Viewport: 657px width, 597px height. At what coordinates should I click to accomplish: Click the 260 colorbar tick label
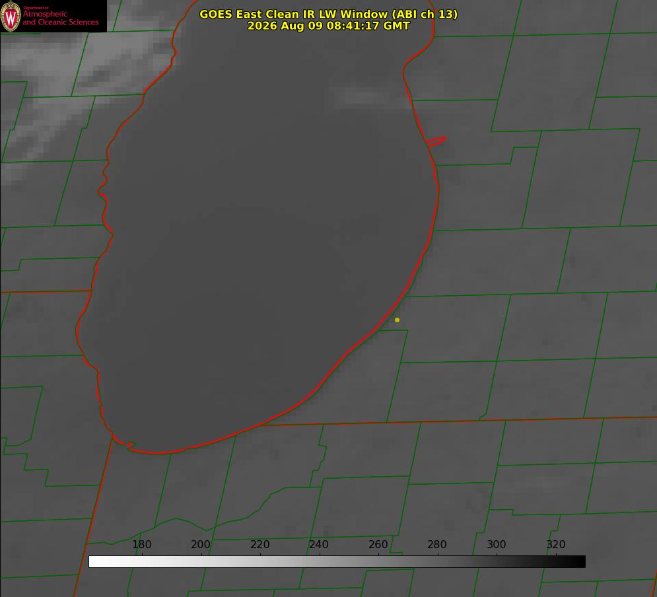pos(378,544)
